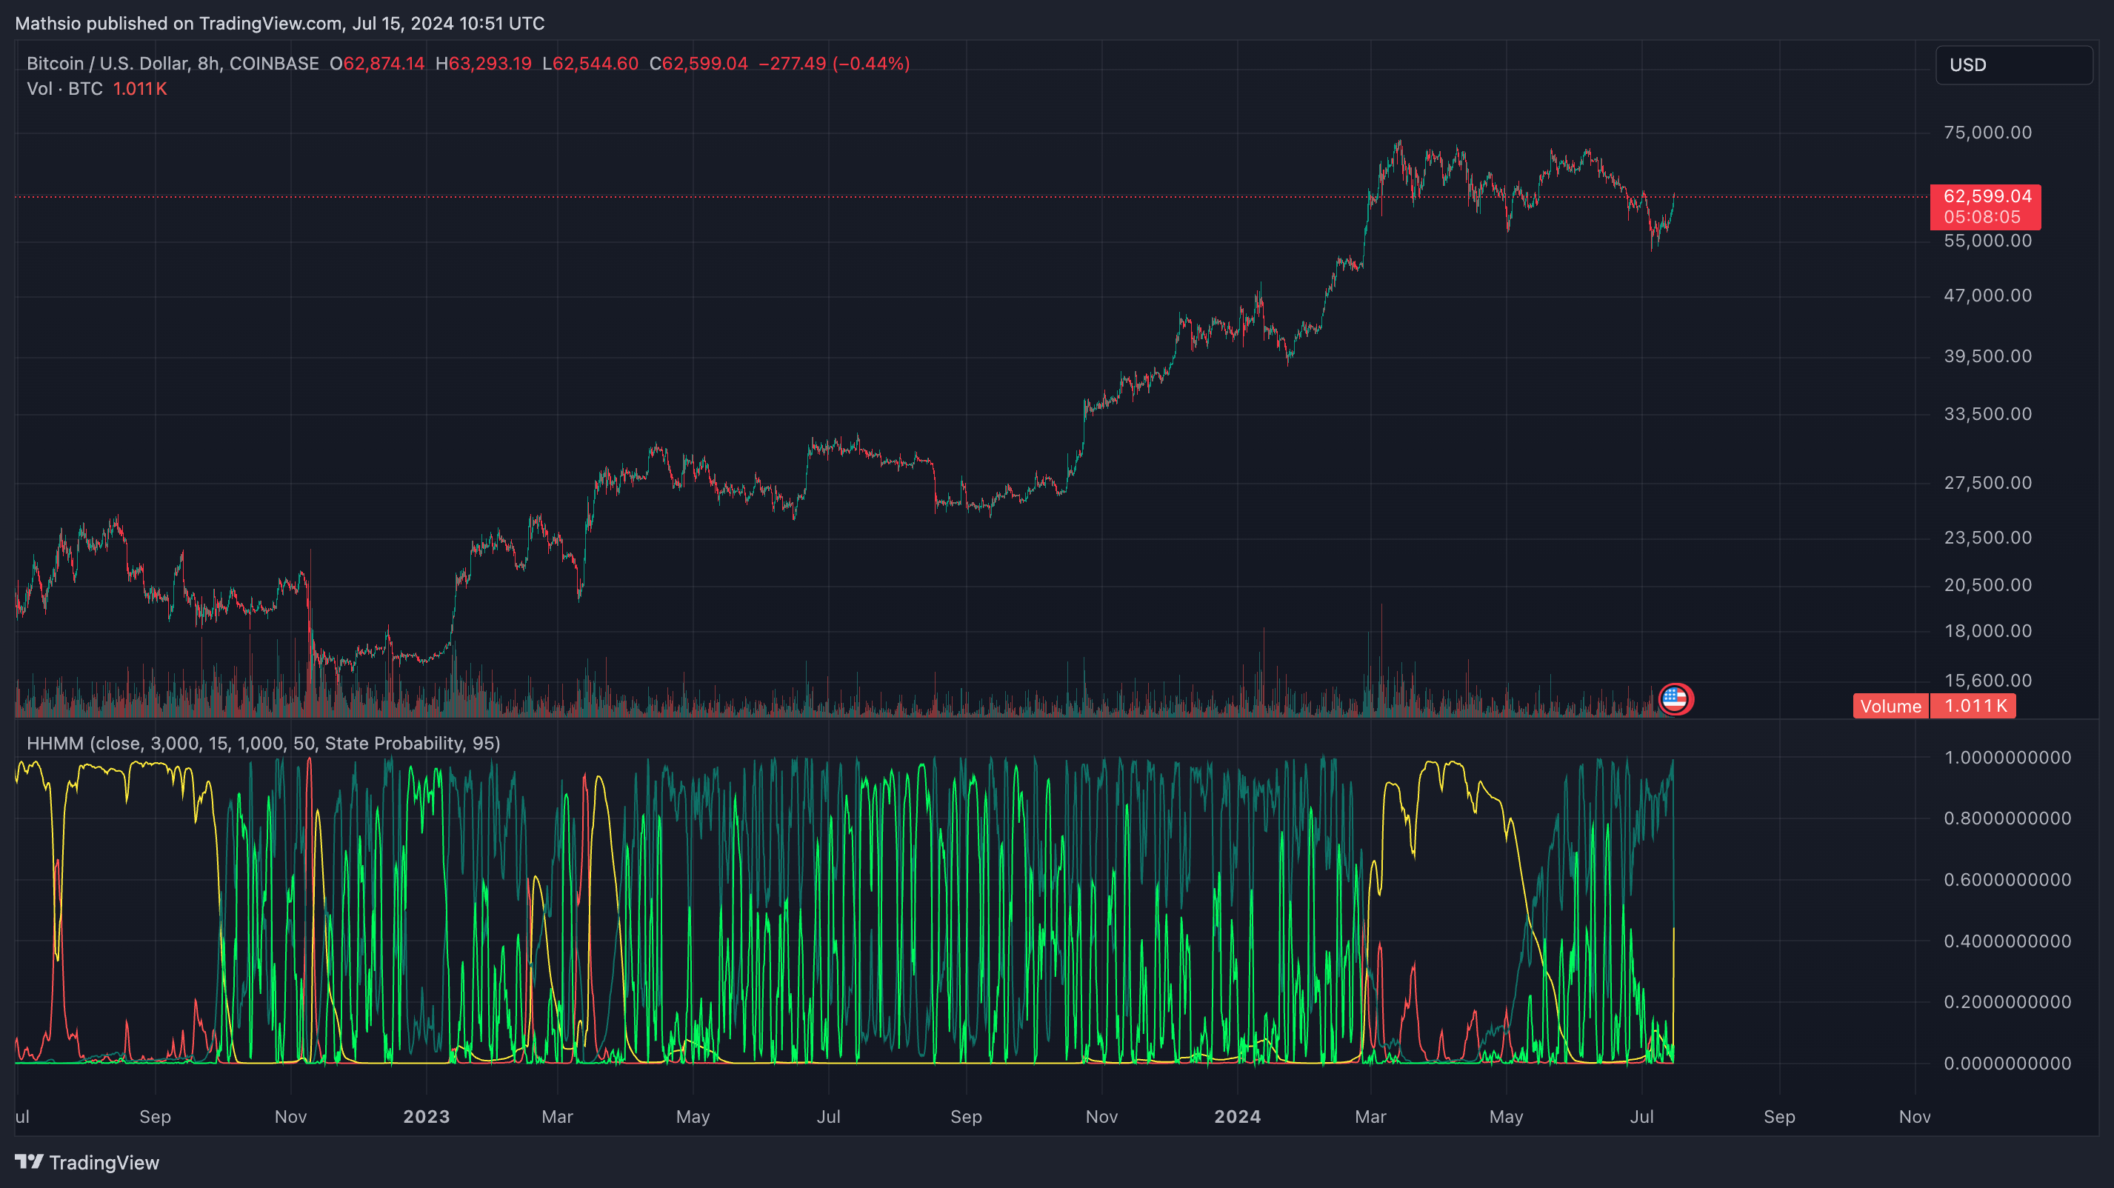Click the 15,600.00 price axis label
Screen dimensions: 2114x1188
1987,680
